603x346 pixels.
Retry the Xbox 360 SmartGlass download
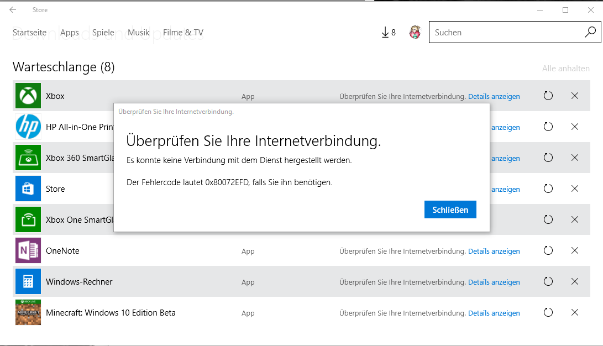click(548, 158)
